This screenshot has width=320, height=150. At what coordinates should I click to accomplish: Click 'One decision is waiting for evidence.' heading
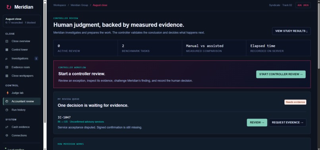pyautogui.click(x=93, y=105)
